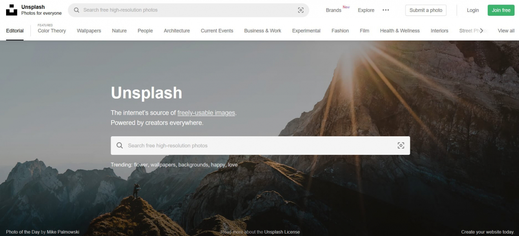Screen dimensions: 519x236
Task: Switch to the Wallpapers topic
Action: point(89,31)
